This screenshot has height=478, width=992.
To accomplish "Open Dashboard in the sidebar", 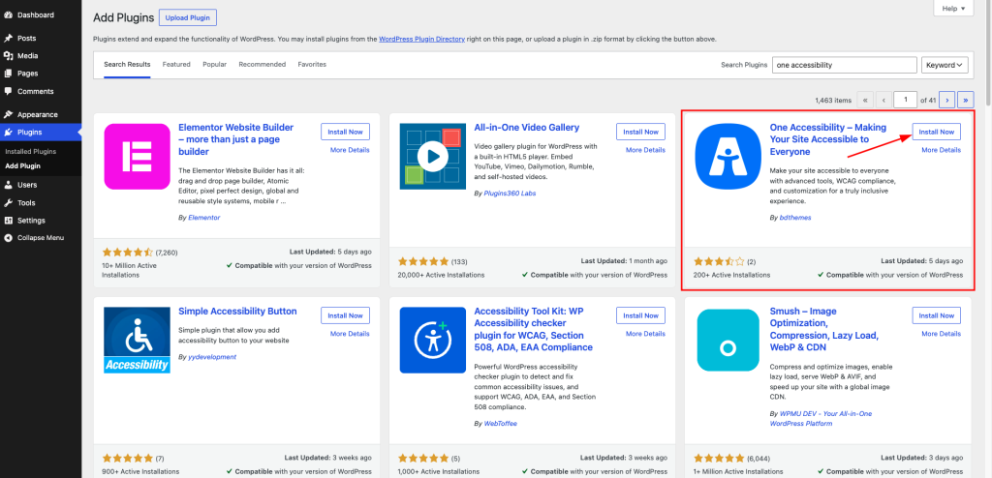I will (36, 15).
